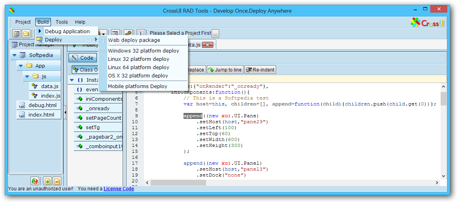458x203 pixels.
Task: Open the Project menu
Action: 23,22
